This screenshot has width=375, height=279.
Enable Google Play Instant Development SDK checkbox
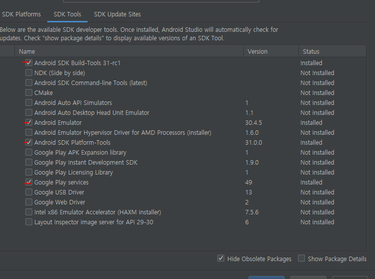[x=29, y=162]
